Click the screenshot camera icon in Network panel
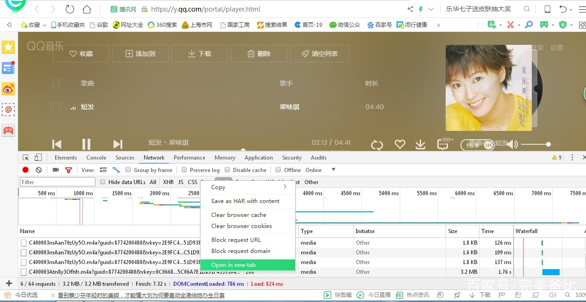The width and height of the screenshot is (586, 302). click(55, 170)
